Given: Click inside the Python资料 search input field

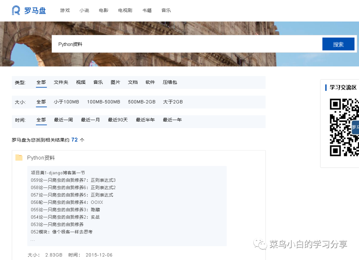Looking at the screenshot, I should pos(166,44).
